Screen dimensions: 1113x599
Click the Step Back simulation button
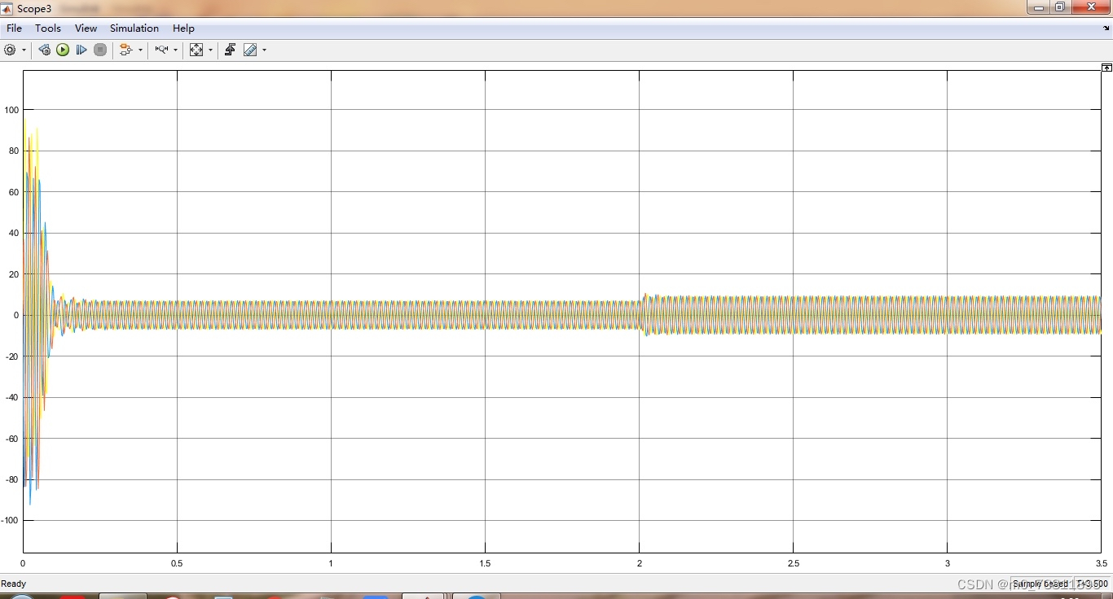click(x=44, y=50)
